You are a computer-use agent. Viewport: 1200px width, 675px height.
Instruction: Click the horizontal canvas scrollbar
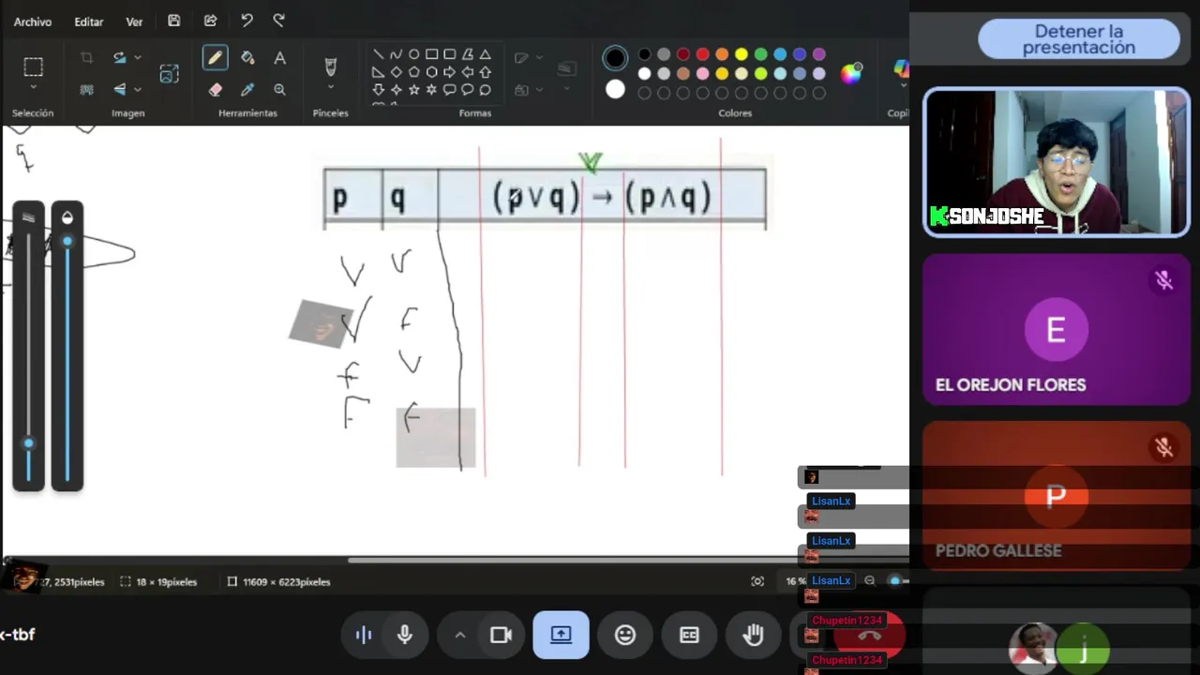click(x=628, y=561)
